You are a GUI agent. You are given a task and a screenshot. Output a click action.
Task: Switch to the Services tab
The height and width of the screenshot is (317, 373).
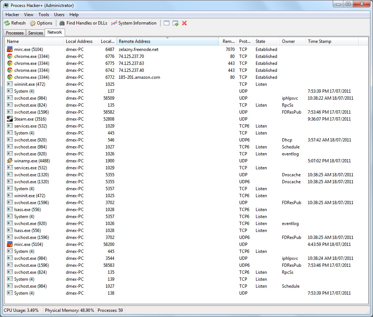pos(35,33)
